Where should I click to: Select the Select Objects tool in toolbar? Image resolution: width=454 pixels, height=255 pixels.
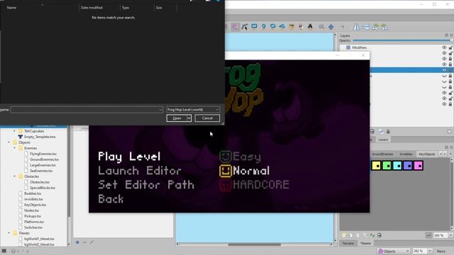pos(236,27)
